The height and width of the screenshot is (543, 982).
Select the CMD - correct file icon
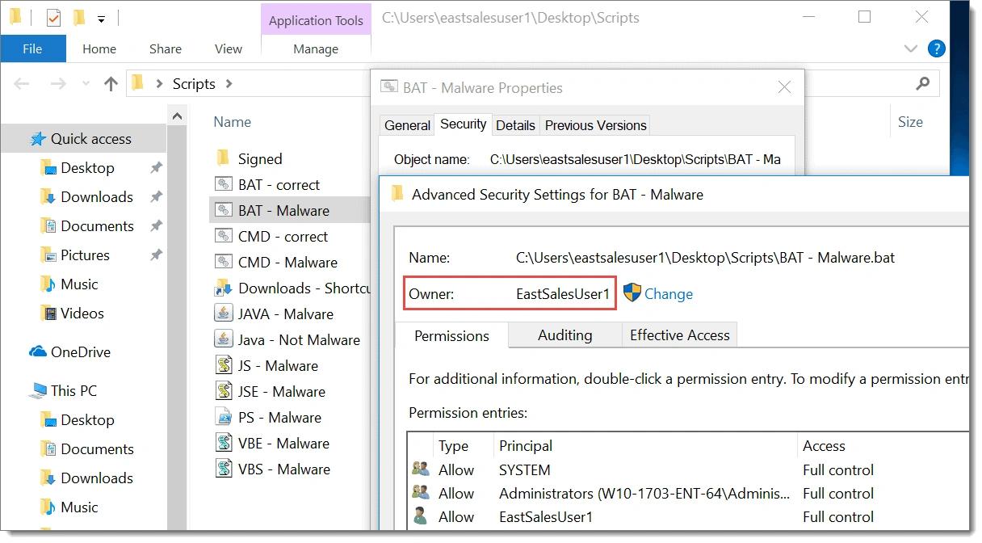224,236
